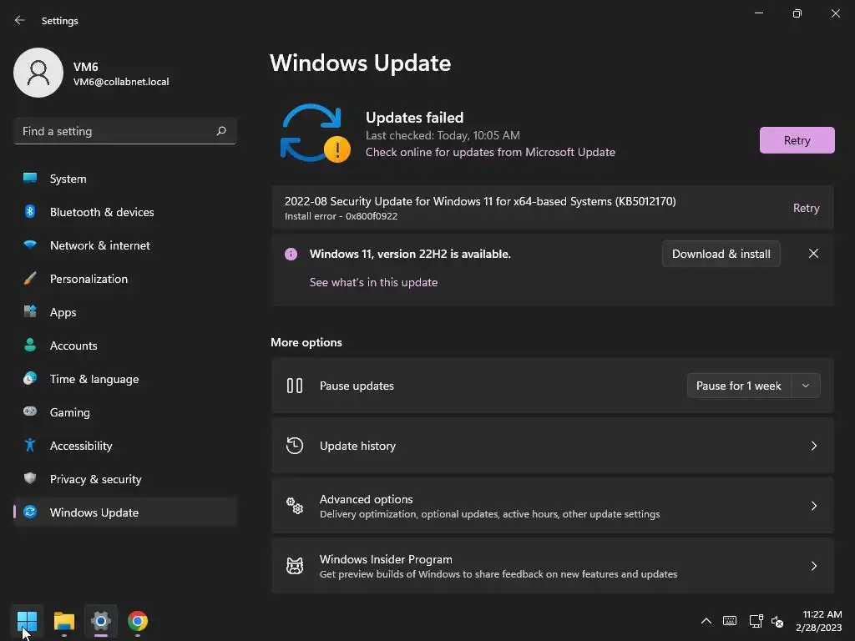
Task: Click the Network wifi icon in sidebar
Action: (30, 245)
